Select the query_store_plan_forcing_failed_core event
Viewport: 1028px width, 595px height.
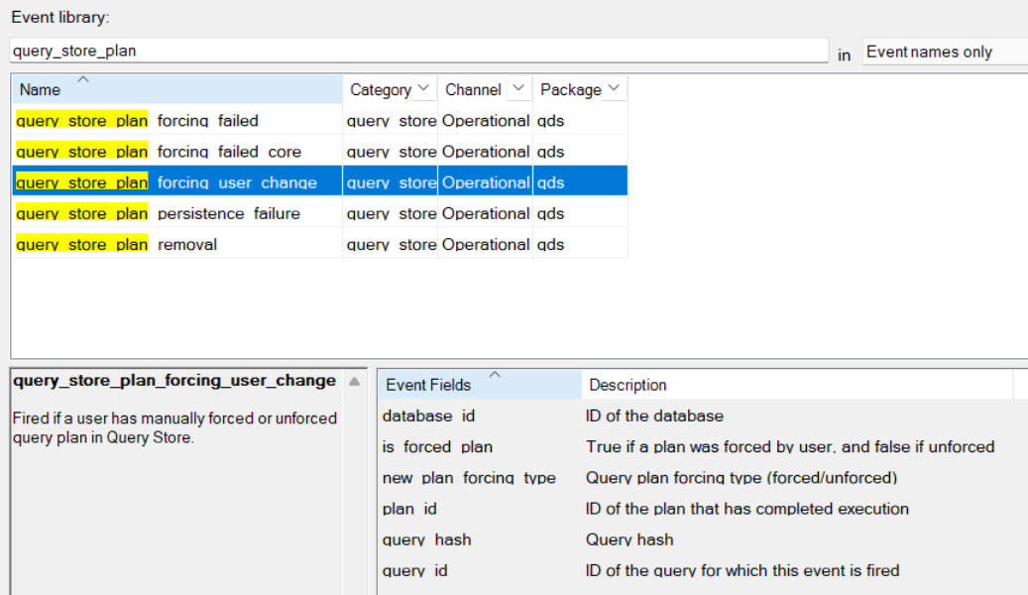click(320, 152)
